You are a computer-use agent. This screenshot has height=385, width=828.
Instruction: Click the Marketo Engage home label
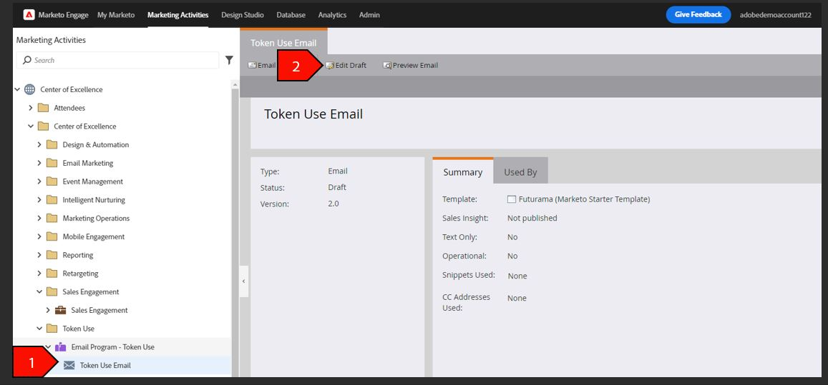point(64,15)
